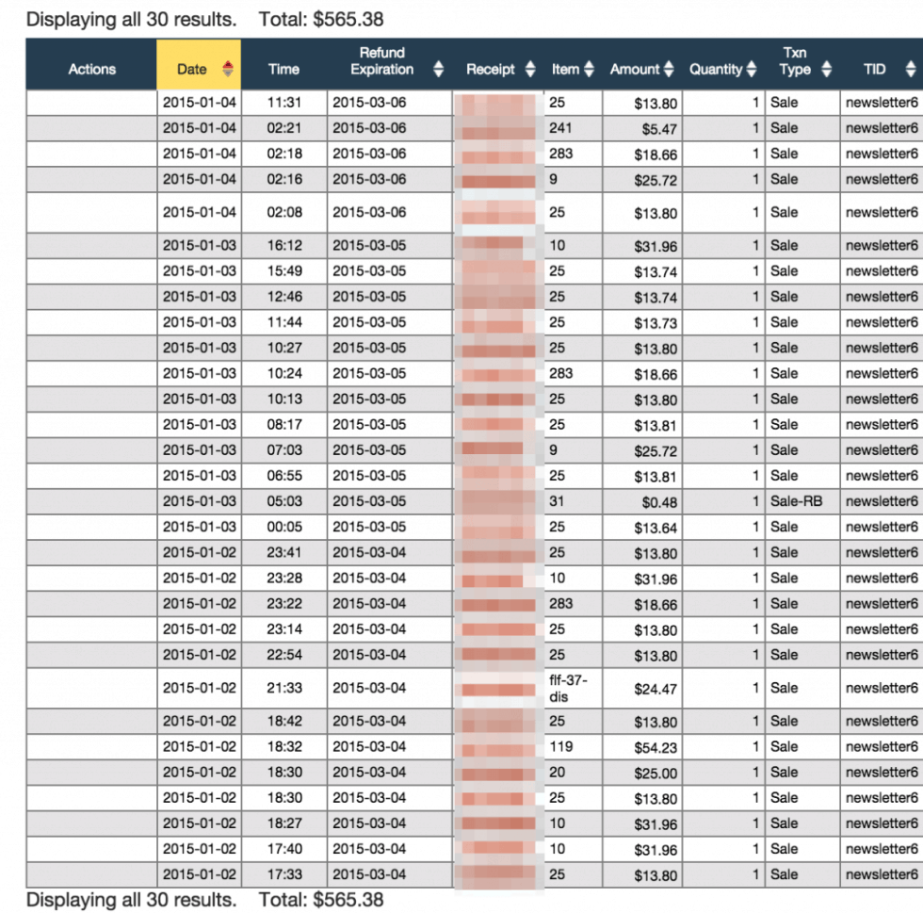Screen dimensions: 923x913
Task: Sort by TID using its arrow icon
Action: (910, 69)
